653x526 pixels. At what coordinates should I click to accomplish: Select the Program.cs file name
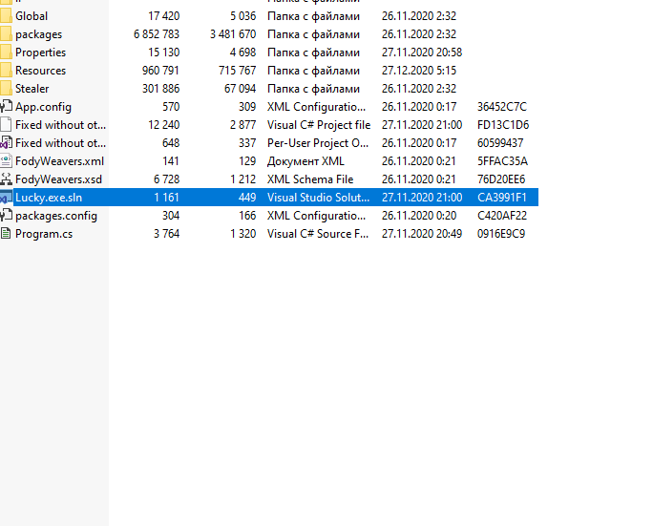(x=44, y=234)
